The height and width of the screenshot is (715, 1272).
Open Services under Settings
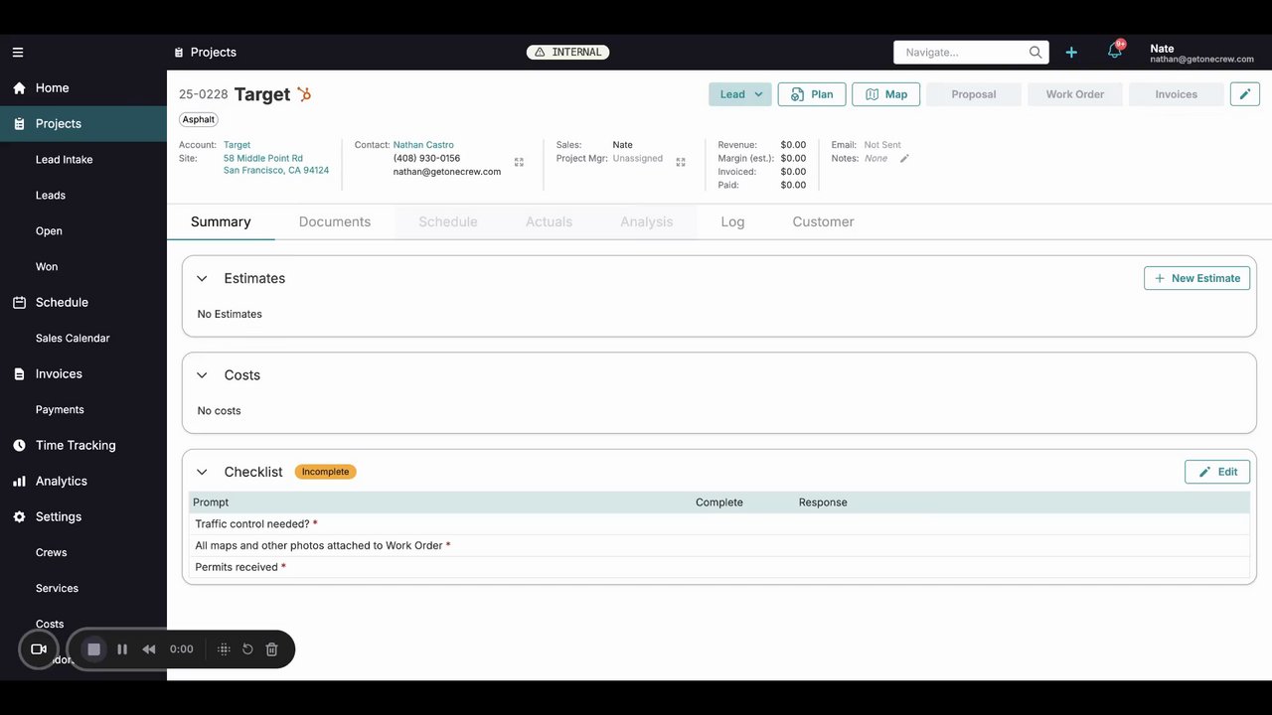(57, 589)
